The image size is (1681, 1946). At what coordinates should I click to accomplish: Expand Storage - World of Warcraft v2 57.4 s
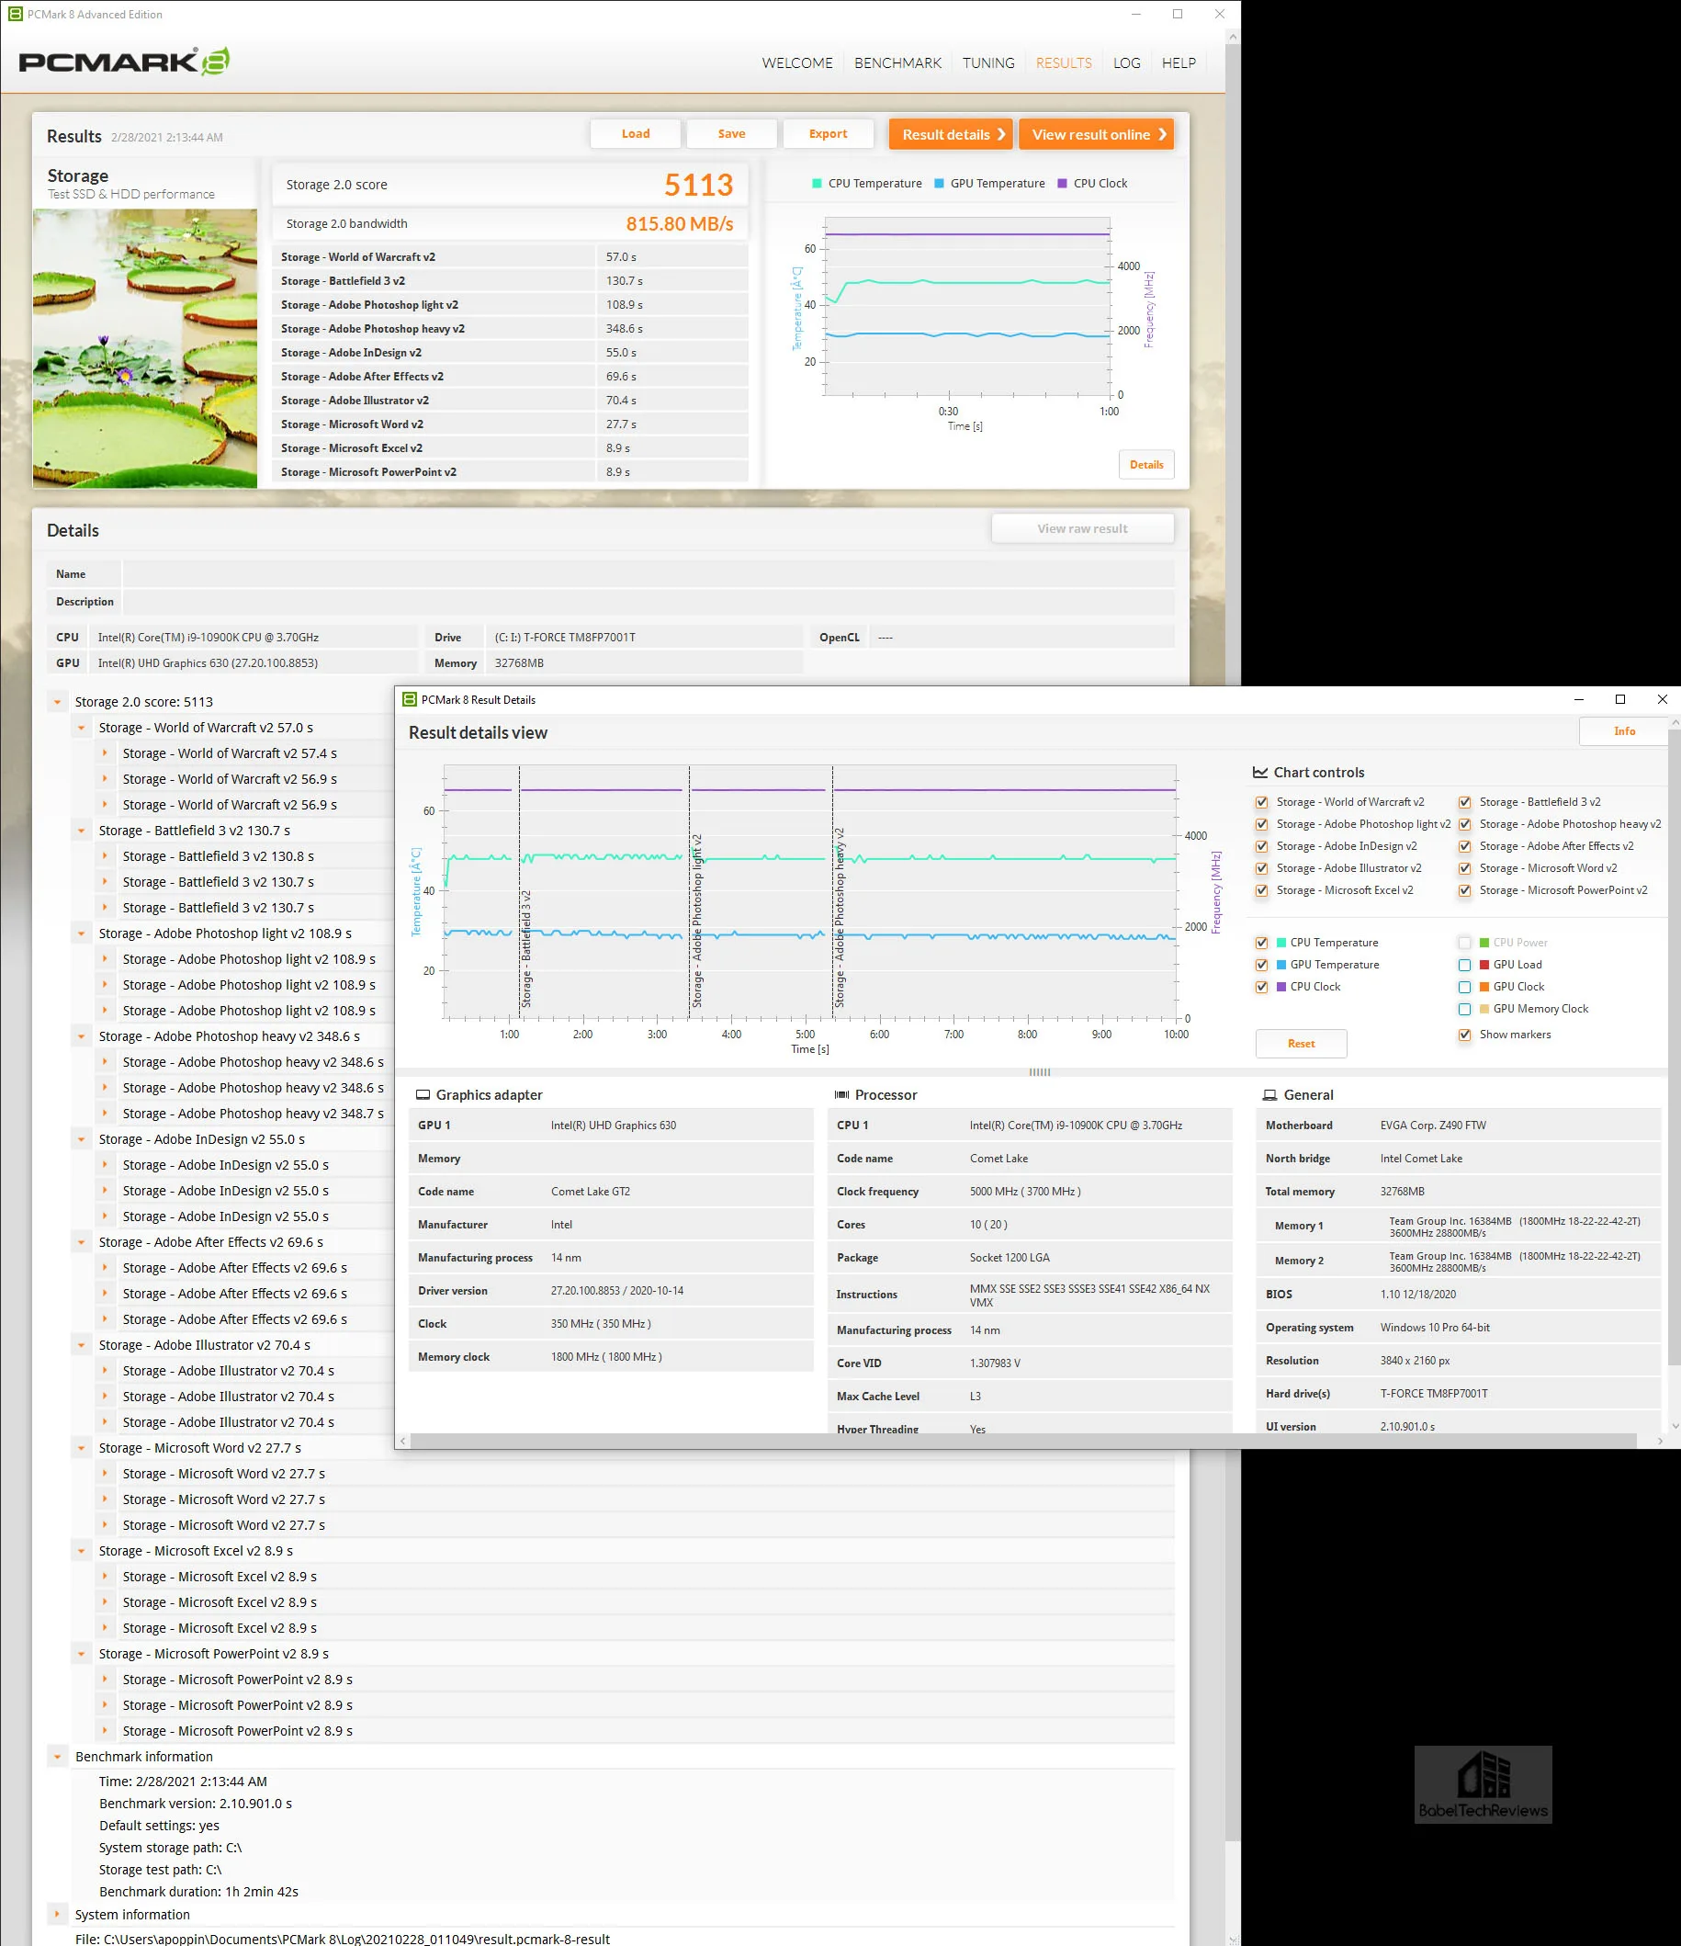[106, 753]
